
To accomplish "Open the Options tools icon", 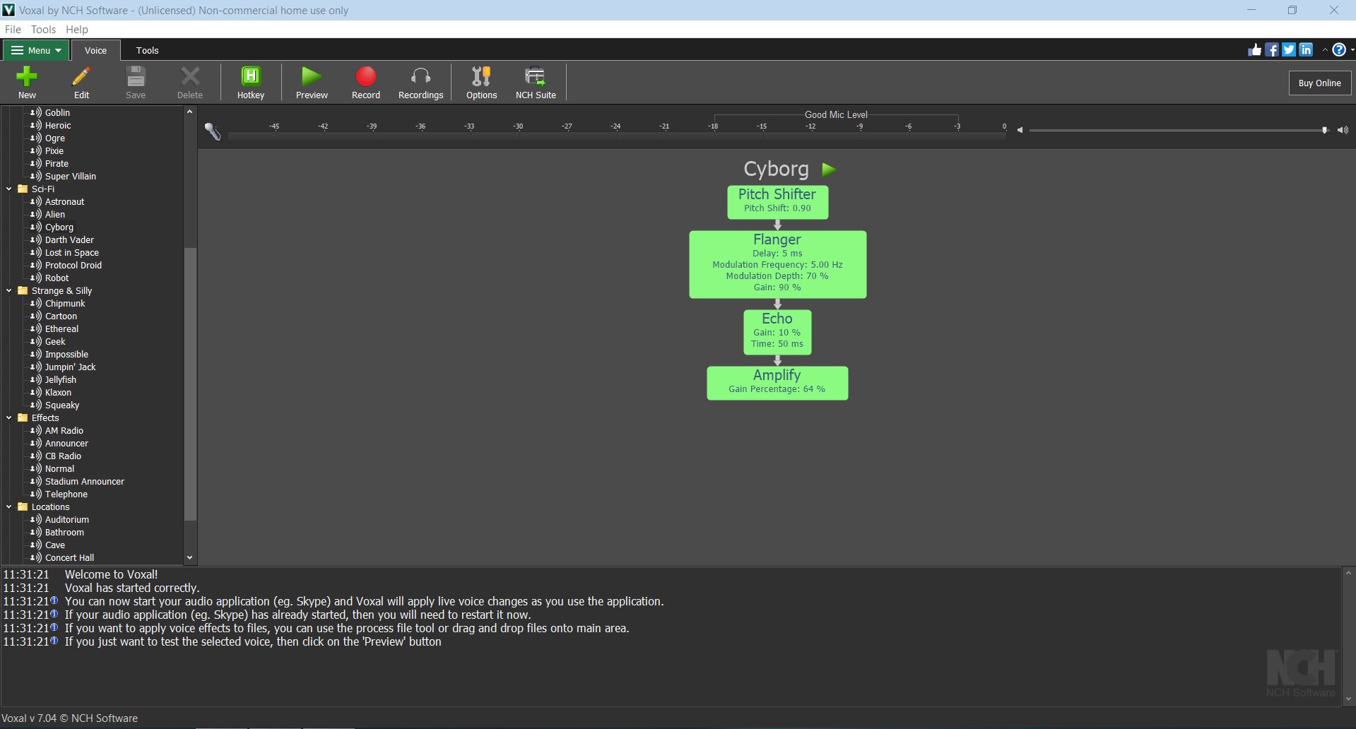I will [481, 76].
